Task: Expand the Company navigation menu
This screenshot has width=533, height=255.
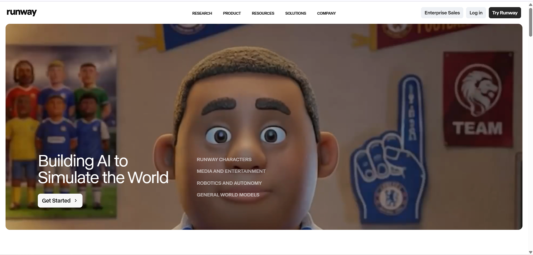Action: (326, 13)
